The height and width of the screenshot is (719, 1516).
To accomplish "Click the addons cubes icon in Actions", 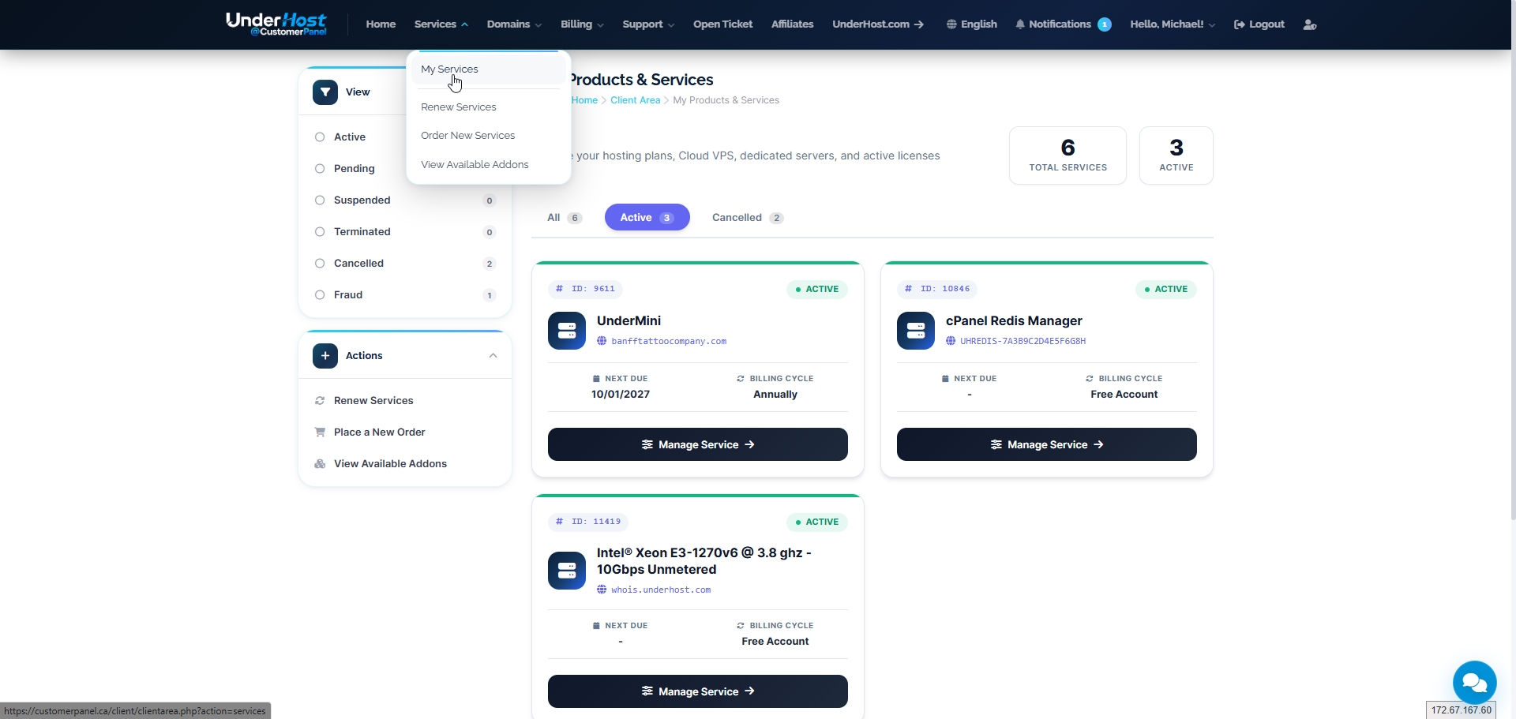I will point(320,464).
